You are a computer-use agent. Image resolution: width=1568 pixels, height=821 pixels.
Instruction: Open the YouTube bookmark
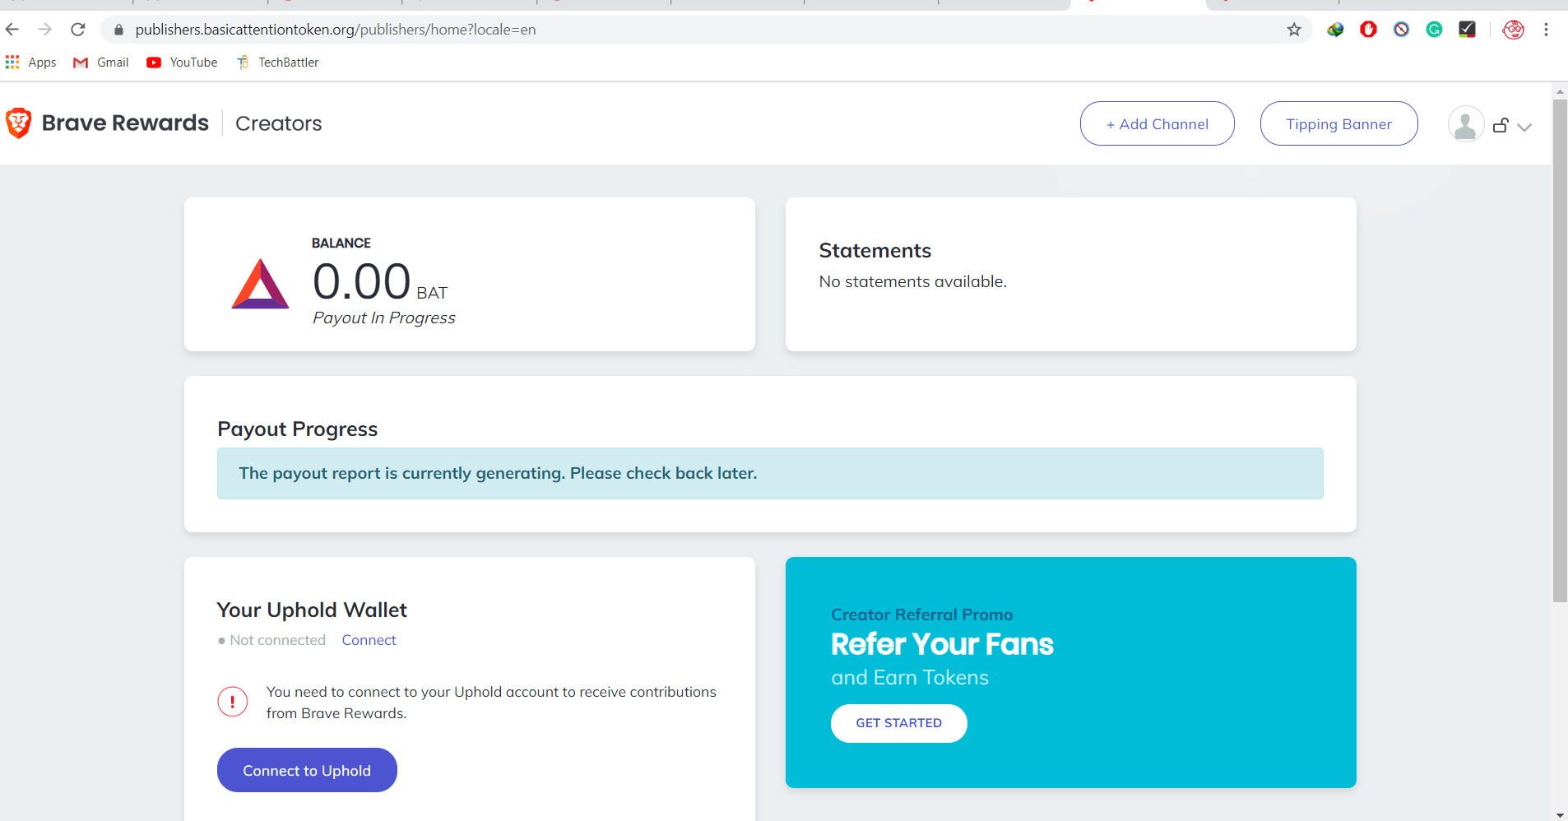(x=182, y=62)
